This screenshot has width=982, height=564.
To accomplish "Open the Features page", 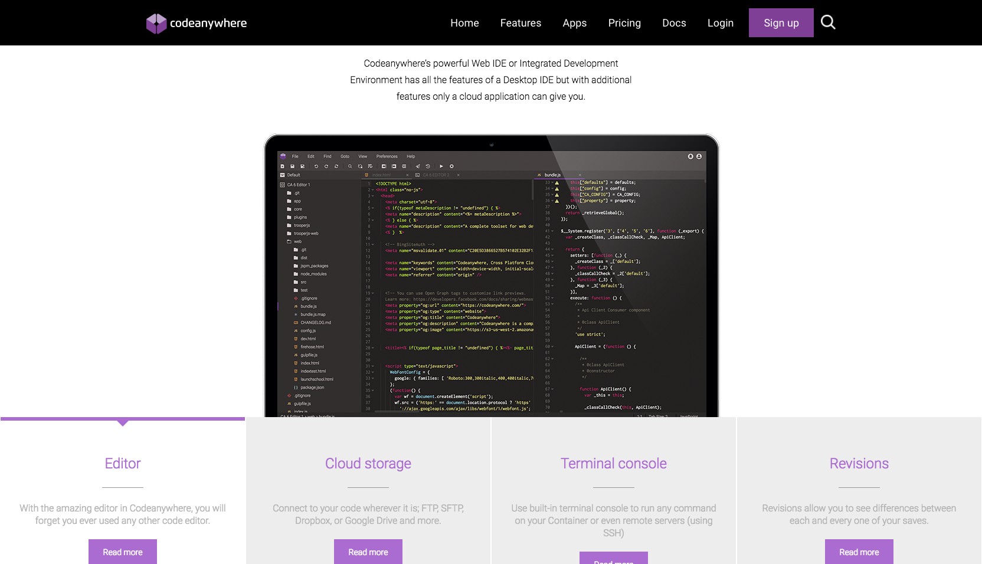I will tap(521, 23).
